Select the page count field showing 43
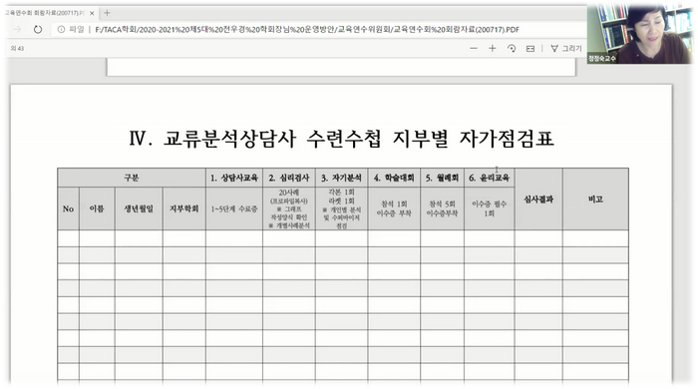This screenshot has width=698, height=389. [17, 48]
